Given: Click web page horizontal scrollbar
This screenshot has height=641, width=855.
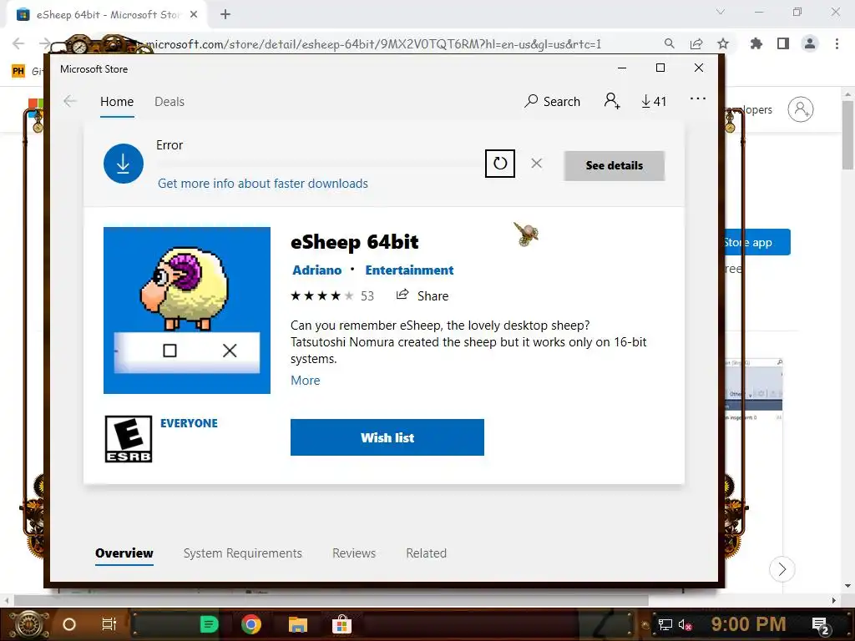Looking at the screenshot, I should (331, 600).
